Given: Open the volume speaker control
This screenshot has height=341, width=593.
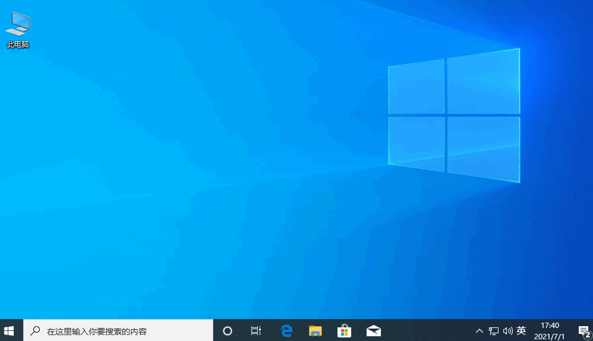Looking at the screenshot, I should [x=507, y=331].
